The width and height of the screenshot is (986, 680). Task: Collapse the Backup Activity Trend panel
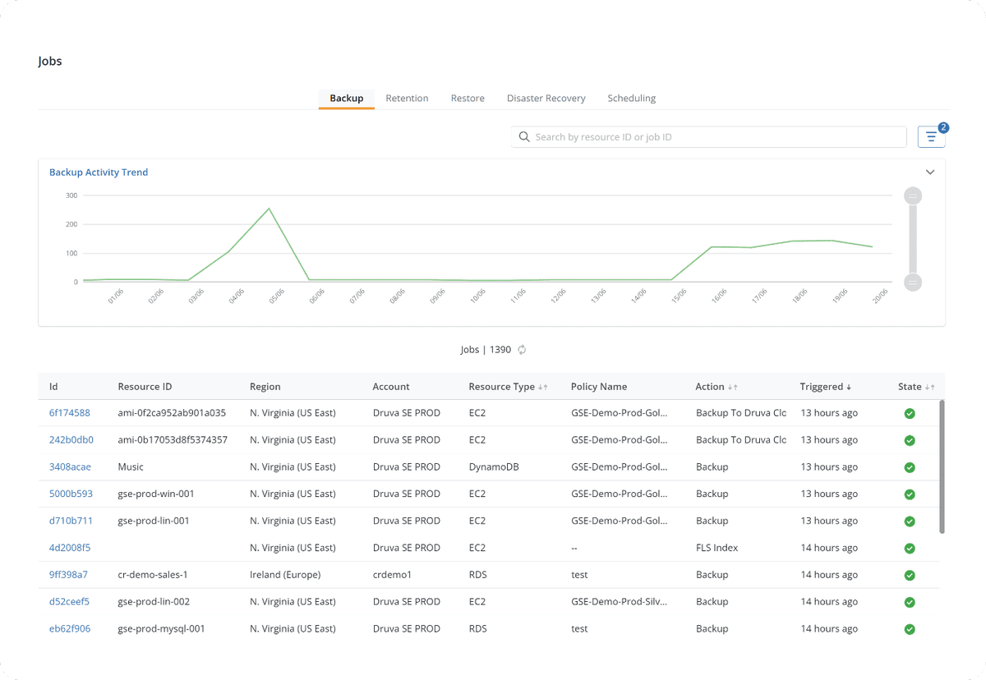click(x=930, y=172)
